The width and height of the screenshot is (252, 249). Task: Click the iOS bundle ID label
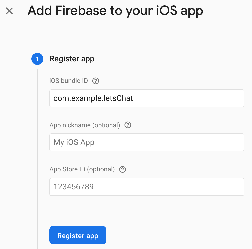[x=68, y=81]
